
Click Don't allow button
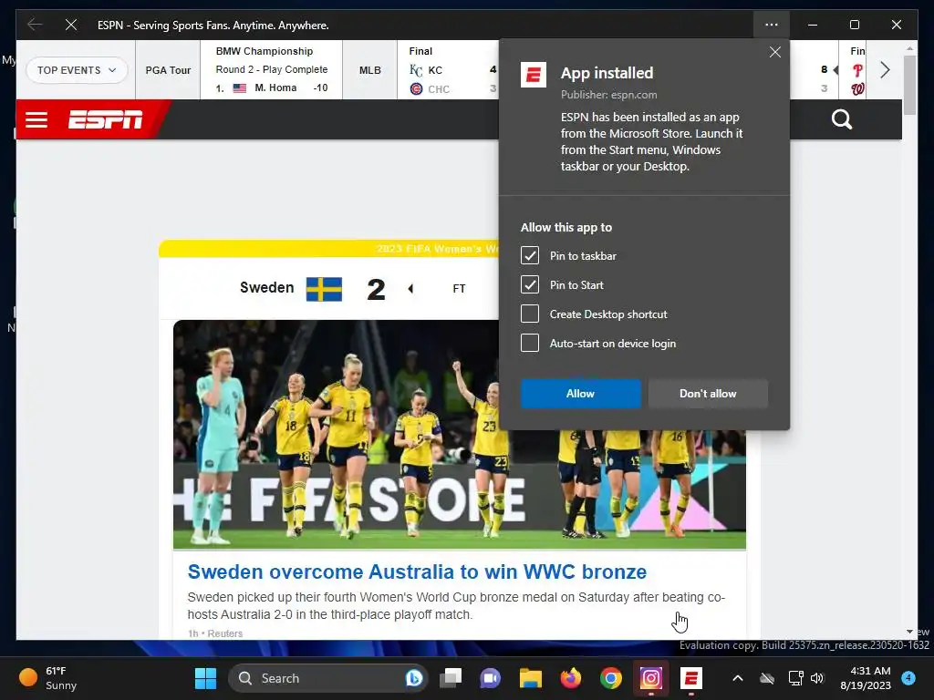pos(708,394)
